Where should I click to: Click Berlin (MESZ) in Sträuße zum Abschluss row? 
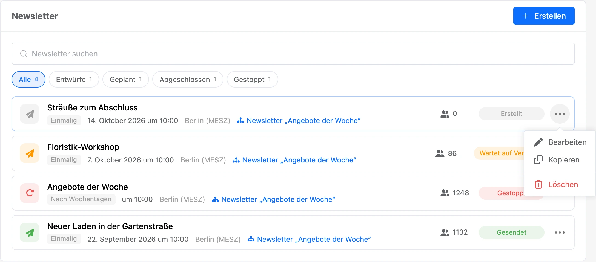[x=208, y=121]
